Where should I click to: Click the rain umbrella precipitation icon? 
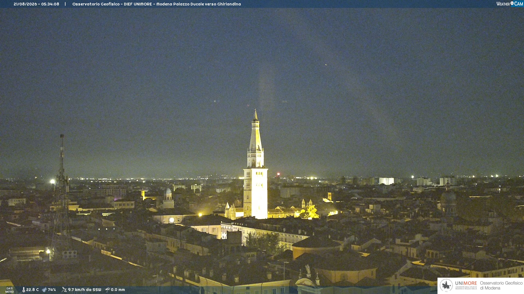(x=108, y=290)
